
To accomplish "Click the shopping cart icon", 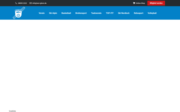I will (134, 3).
